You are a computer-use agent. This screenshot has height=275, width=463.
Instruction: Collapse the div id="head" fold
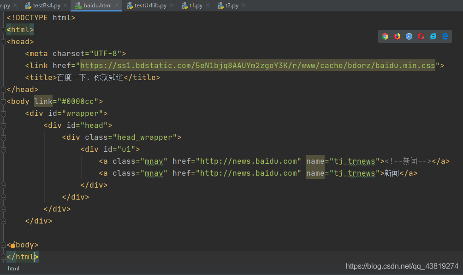pyautogui.click(x=4, y=126)
